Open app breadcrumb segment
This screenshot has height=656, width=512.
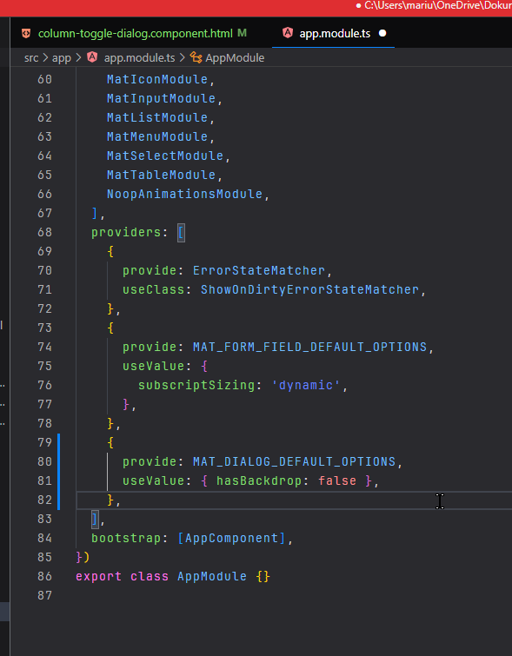(62, 57)
